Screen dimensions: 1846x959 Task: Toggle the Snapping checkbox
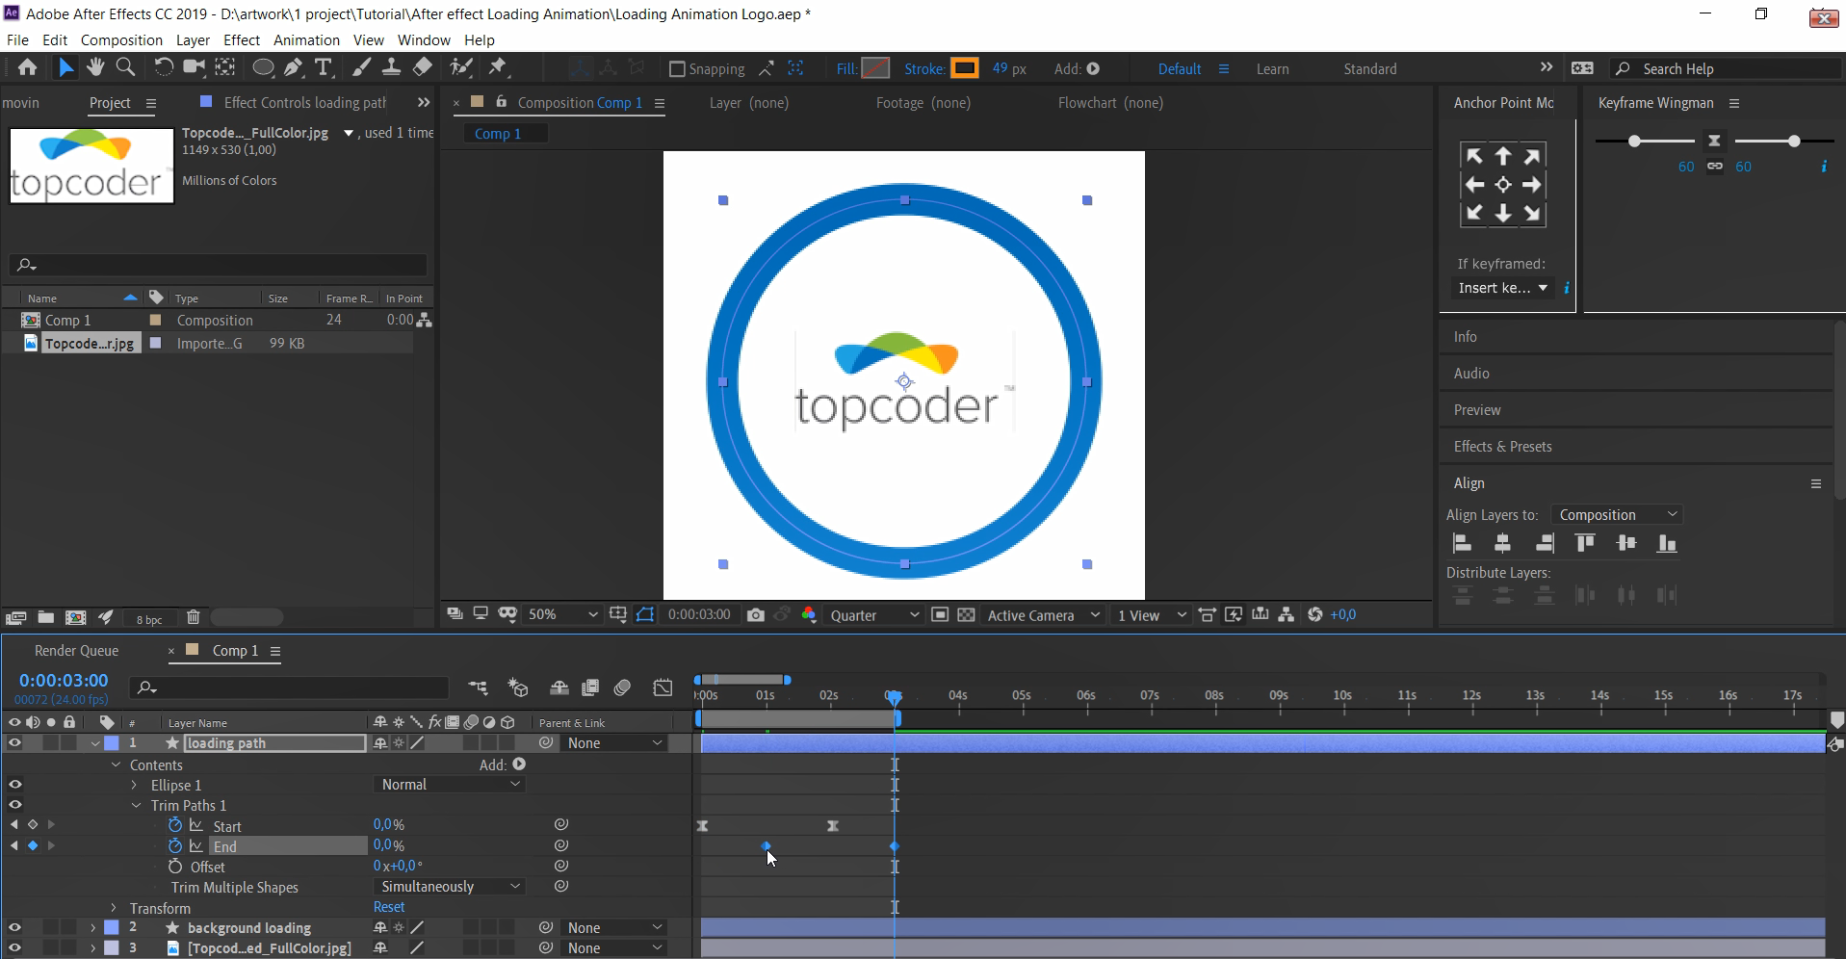[677, 68]
